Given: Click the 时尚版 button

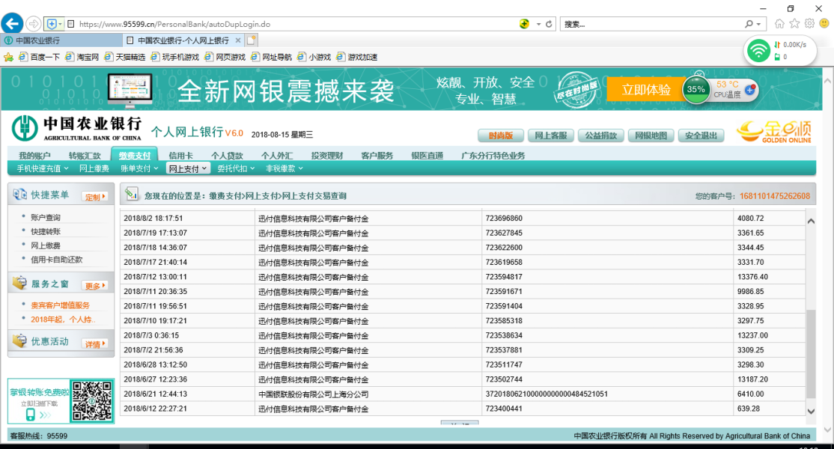Looking at the screenshot, I should click(x=501, y=135).
